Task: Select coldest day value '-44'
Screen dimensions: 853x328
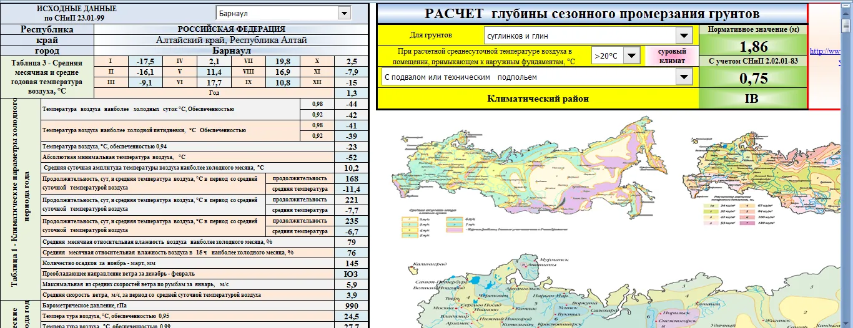Action: click(352, 104)
